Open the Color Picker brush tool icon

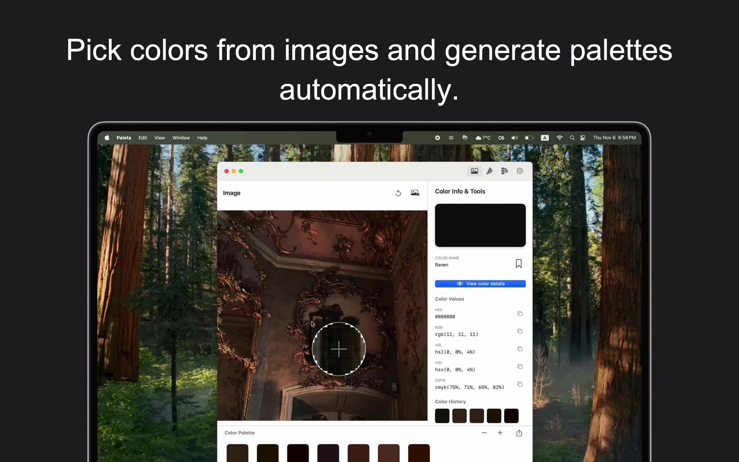point(489,171)
